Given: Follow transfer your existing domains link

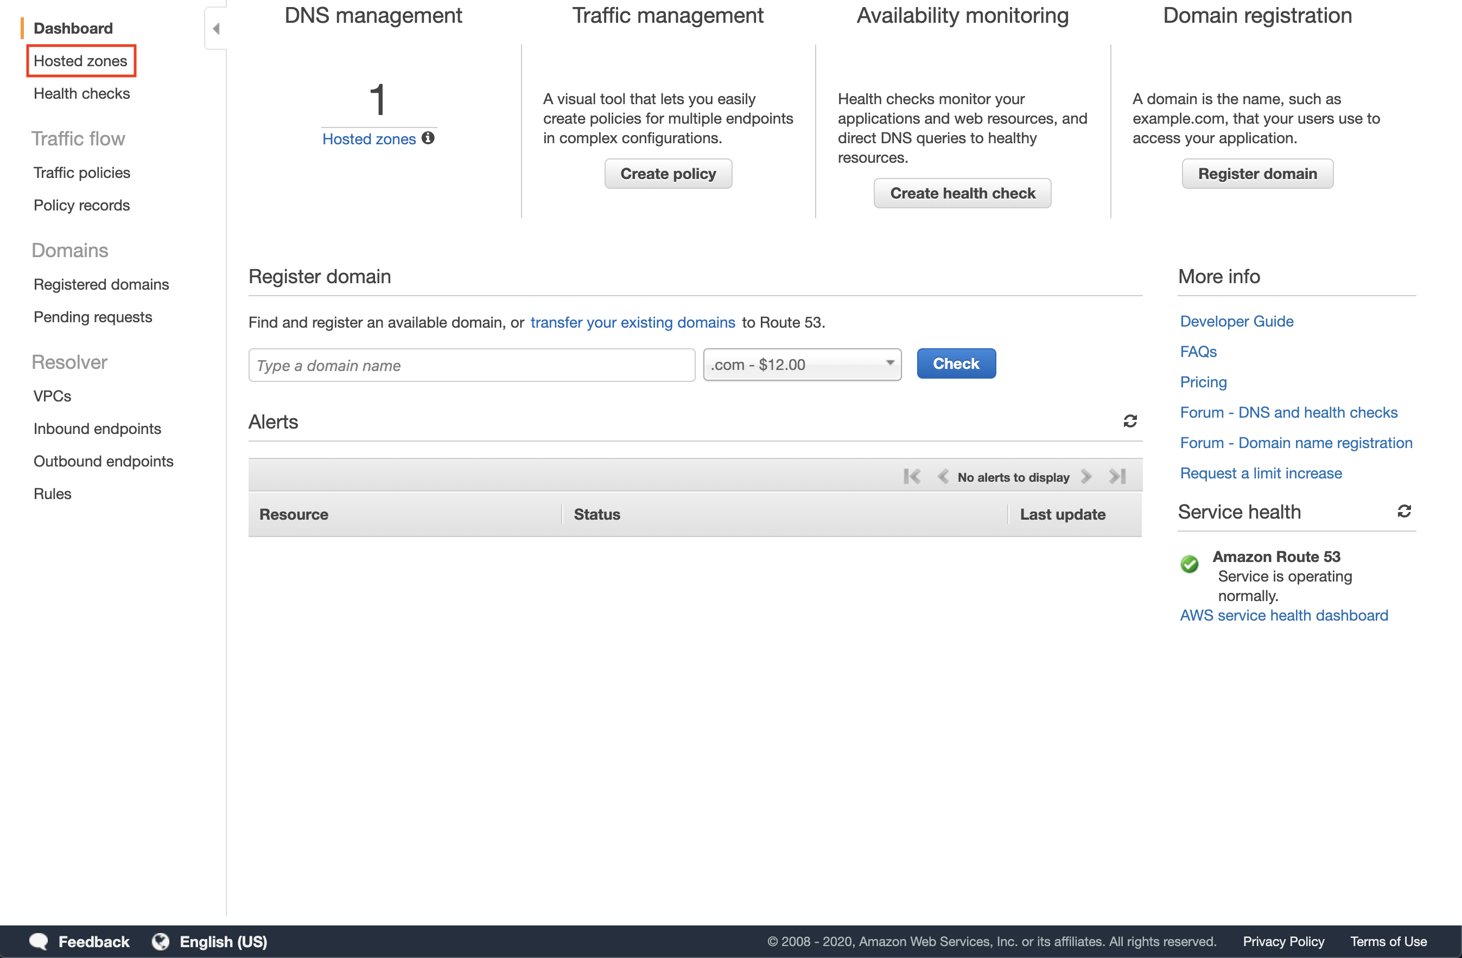Looking at the screenshot, I should click(x=632, y=322).
